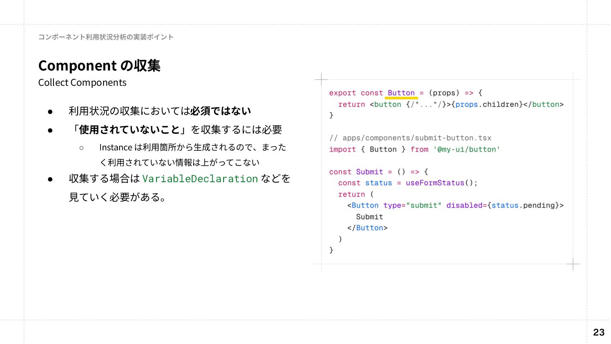Image resolution: width=611 pixels, height=344 pixels.
Task: Click the type="submit" attribute in code
Action: pos(412,206)
